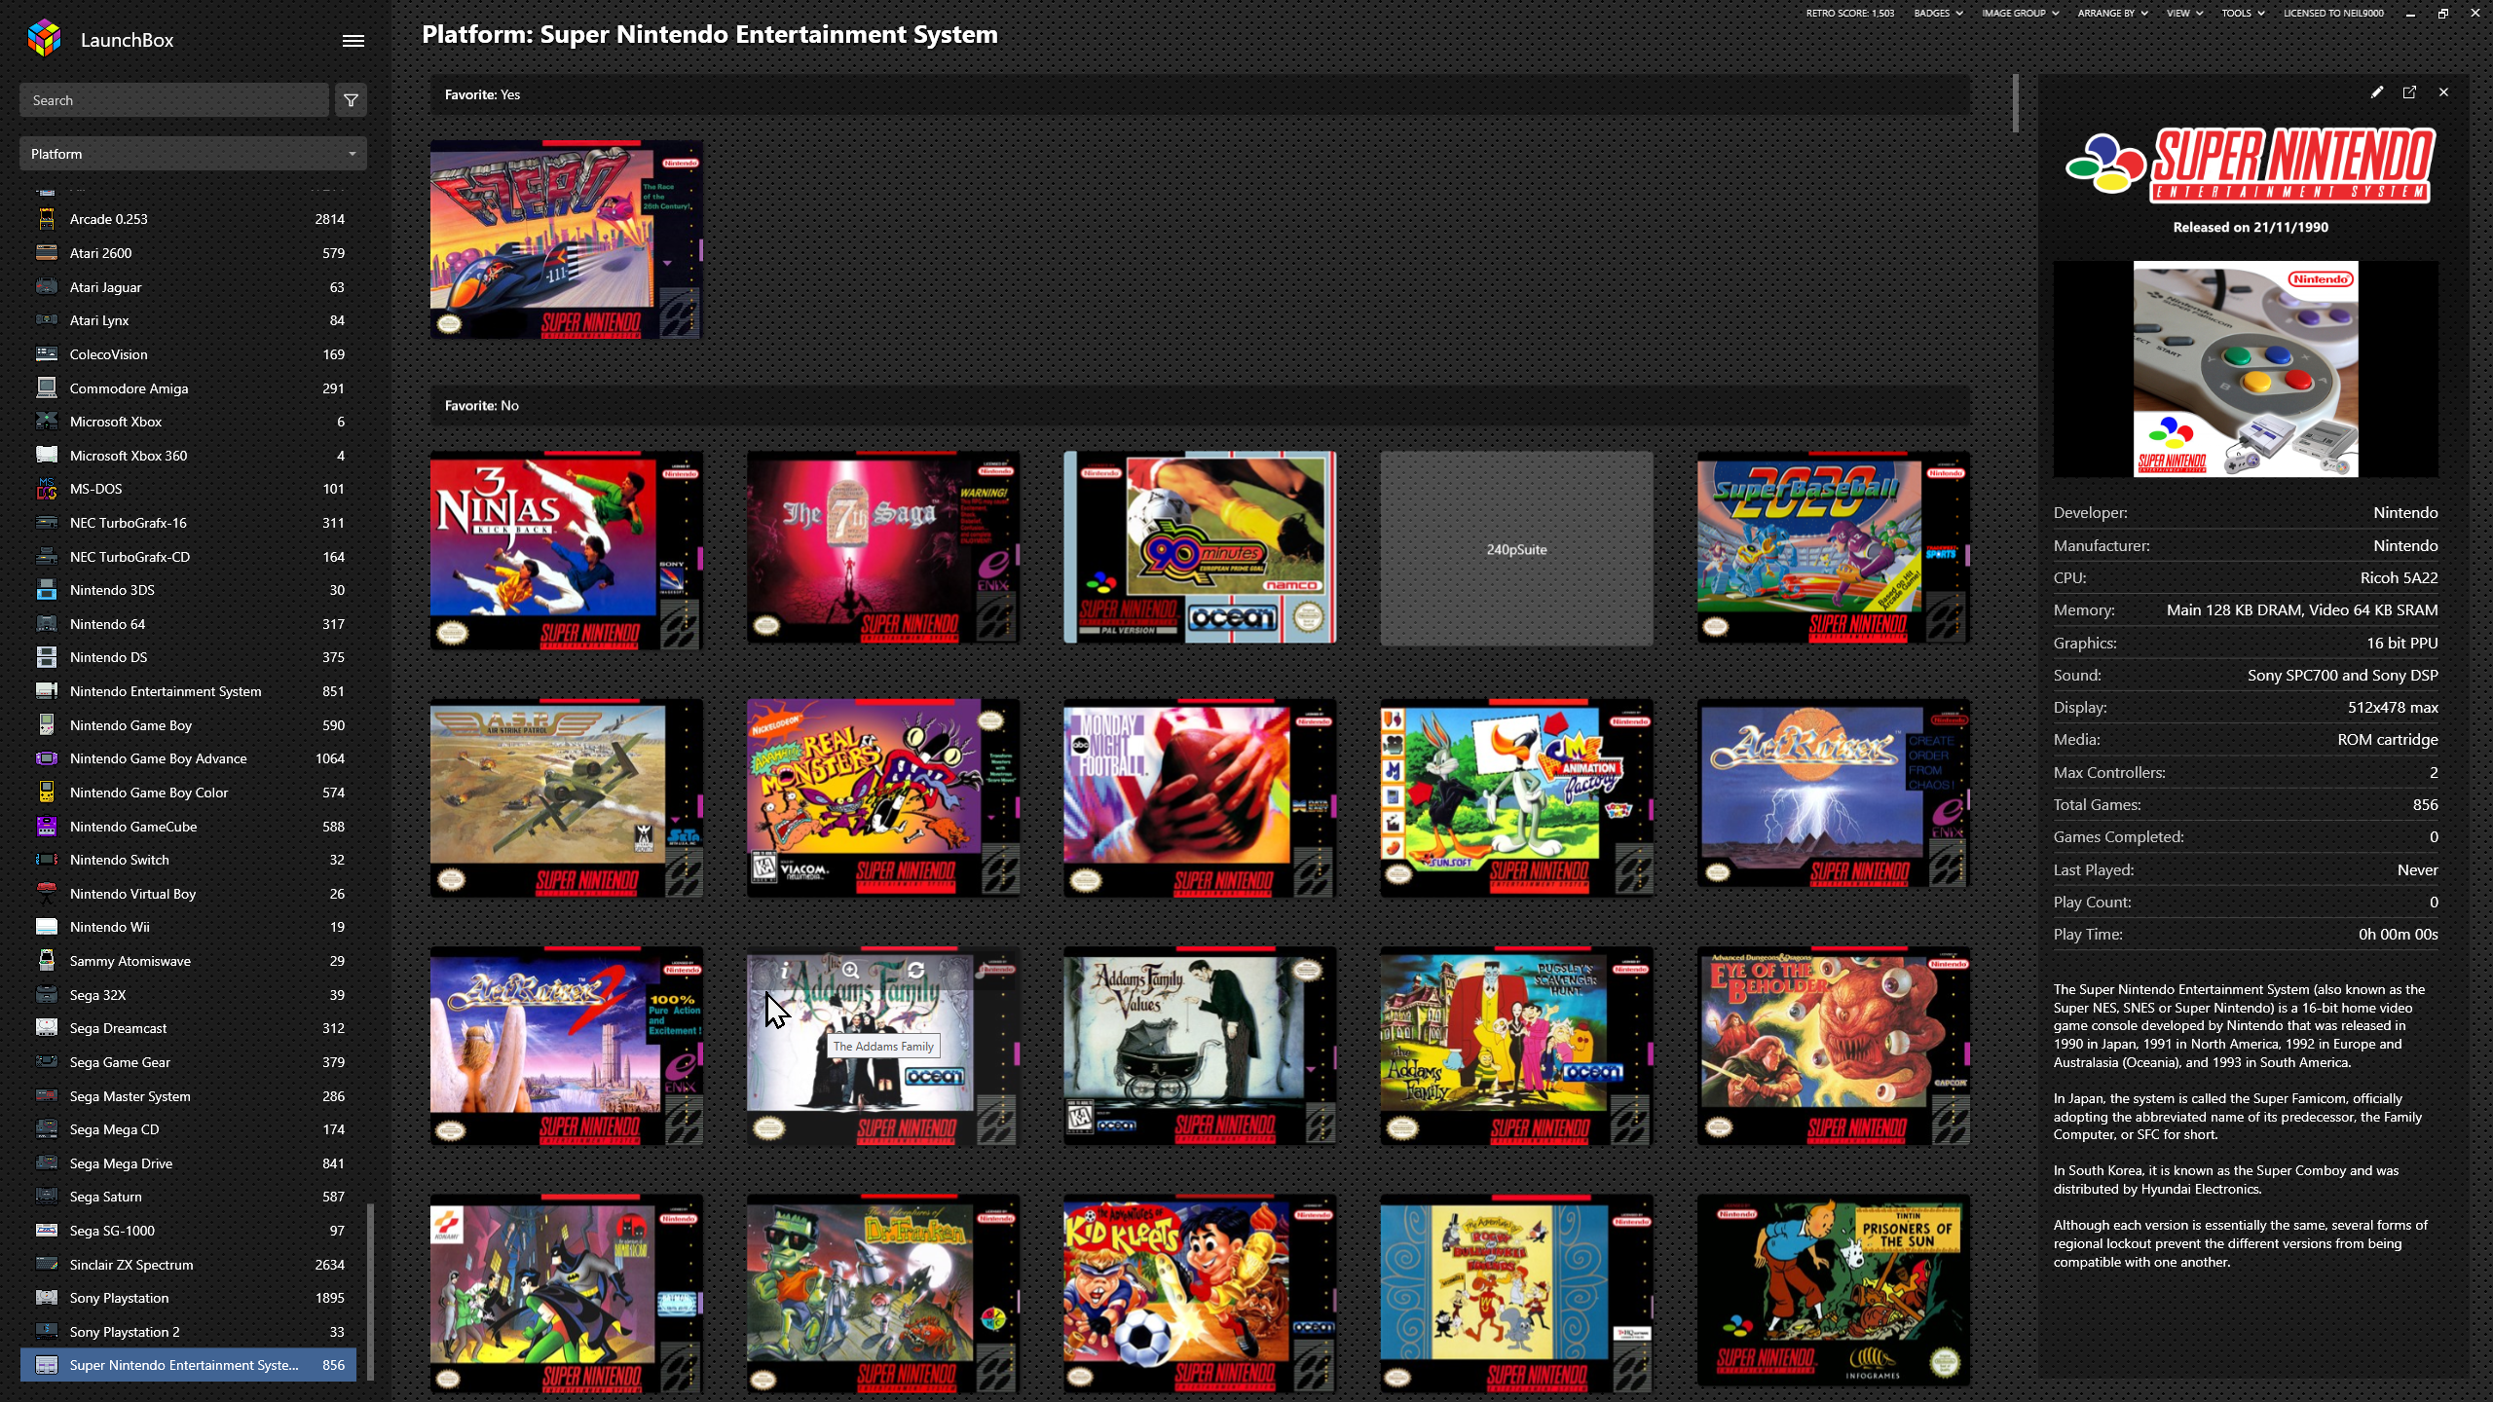Click the pencil edit icon in details panel
The image size is (2493, 1402).
[2377, 92]
